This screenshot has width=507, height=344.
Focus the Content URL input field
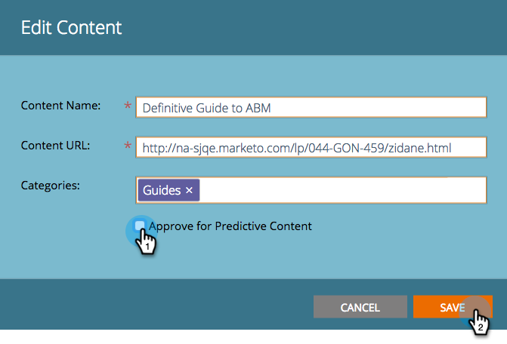point(311,147)
